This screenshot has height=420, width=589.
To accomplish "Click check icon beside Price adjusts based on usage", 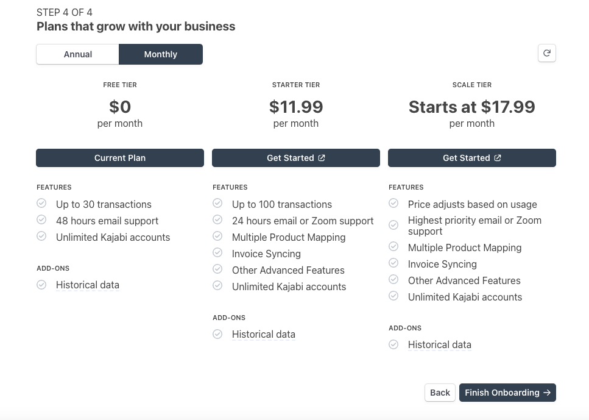I will pos(393,204).
